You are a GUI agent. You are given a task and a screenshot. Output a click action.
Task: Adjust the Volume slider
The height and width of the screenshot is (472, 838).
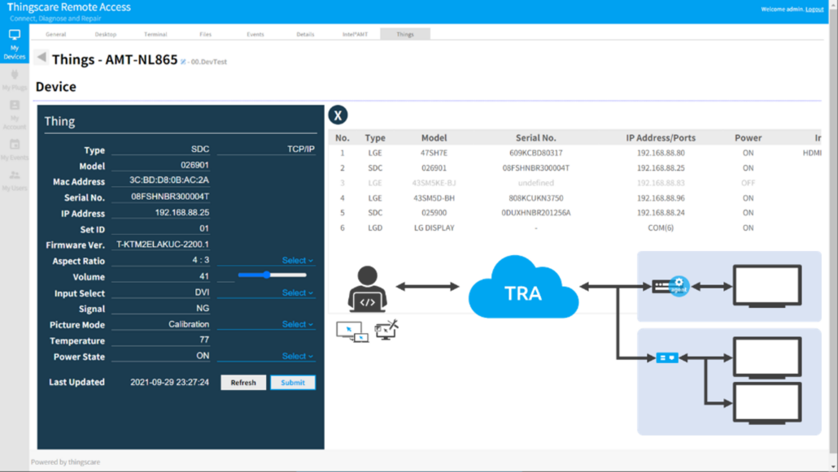[272, 275]
